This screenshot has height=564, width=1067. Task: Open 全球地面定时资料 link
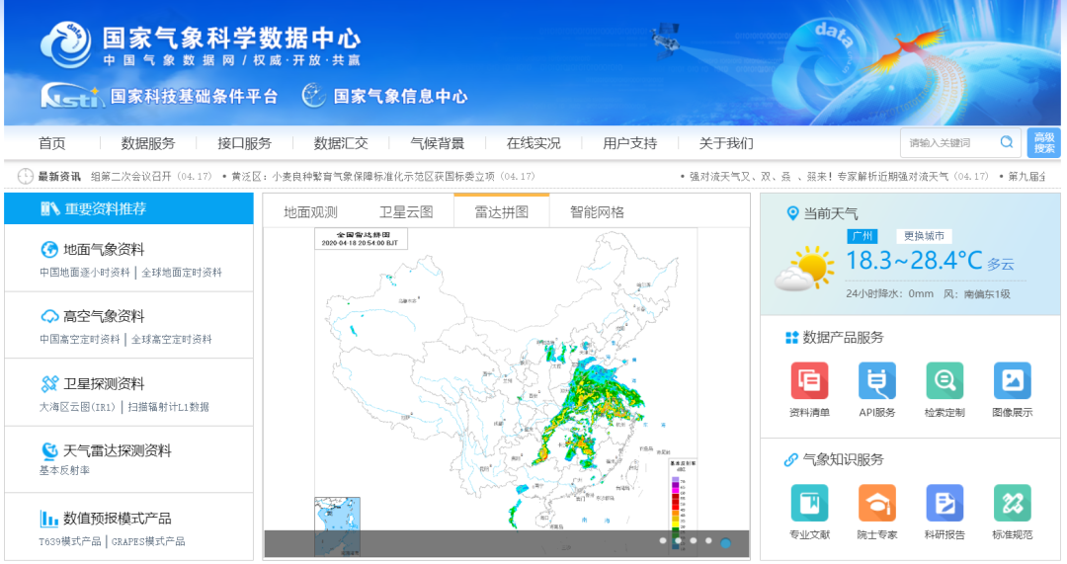pyautogui.click(x=182, y=273)
